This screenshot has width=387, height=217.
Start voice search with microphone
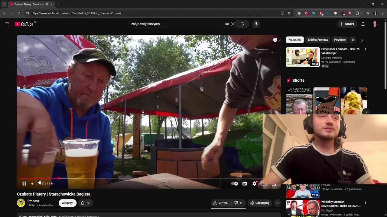point(256,24)
